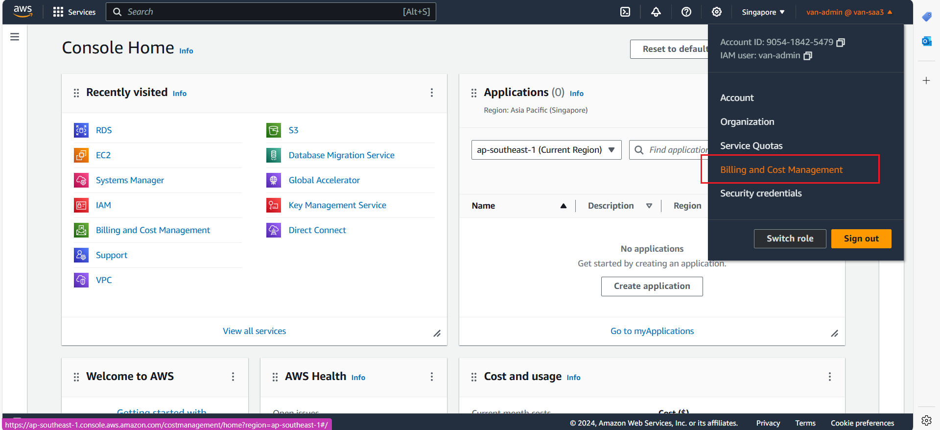Select Service Quotas in the user menu
This screenshot has height=430, width=940.
[x=751, y=146]
